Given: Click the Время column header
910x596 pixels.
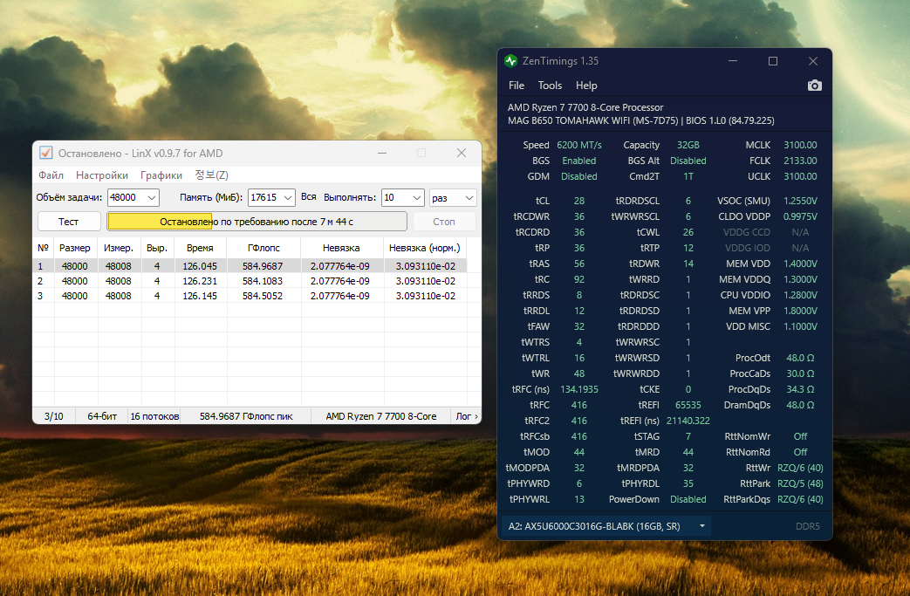Looking at the screenshot, I should point(200,248).
